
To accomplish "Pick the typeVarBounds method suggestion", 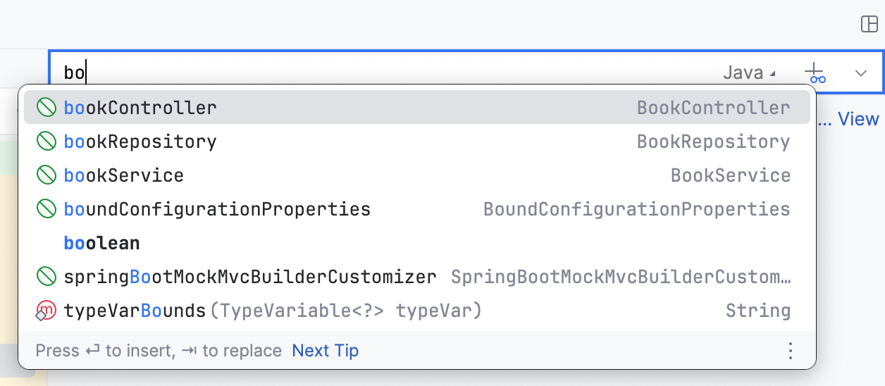I will point(134,311).
